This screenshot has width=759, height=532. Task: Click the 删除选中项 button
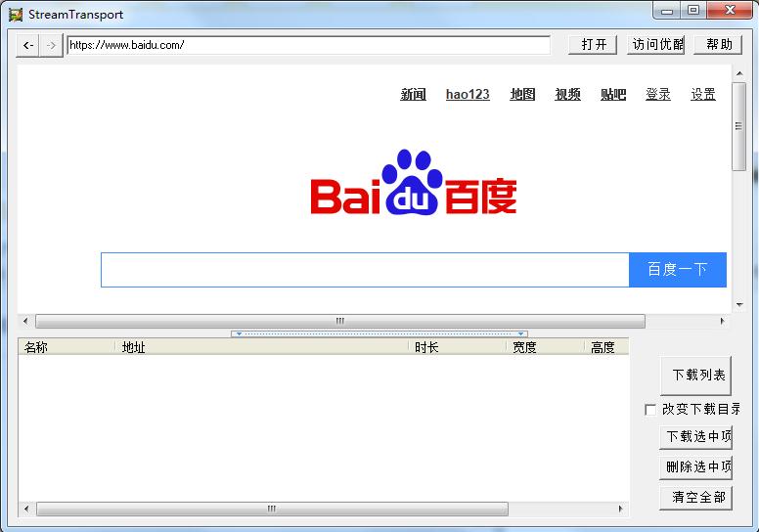coord(695,467)
